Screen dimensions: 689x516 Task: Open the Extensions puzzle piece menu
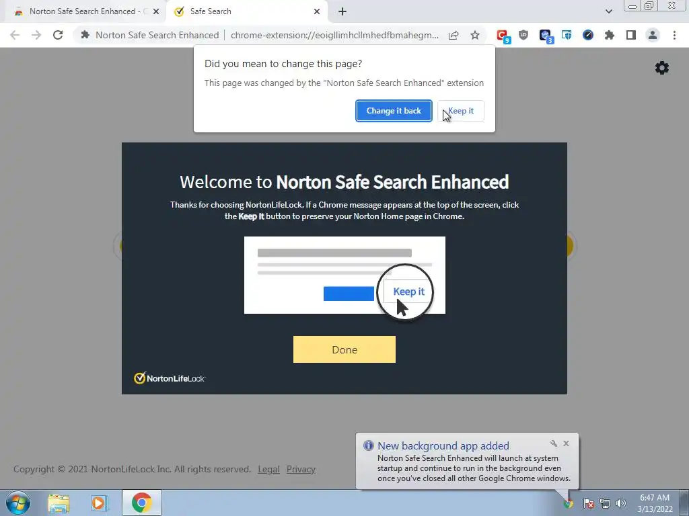point(610,35)
